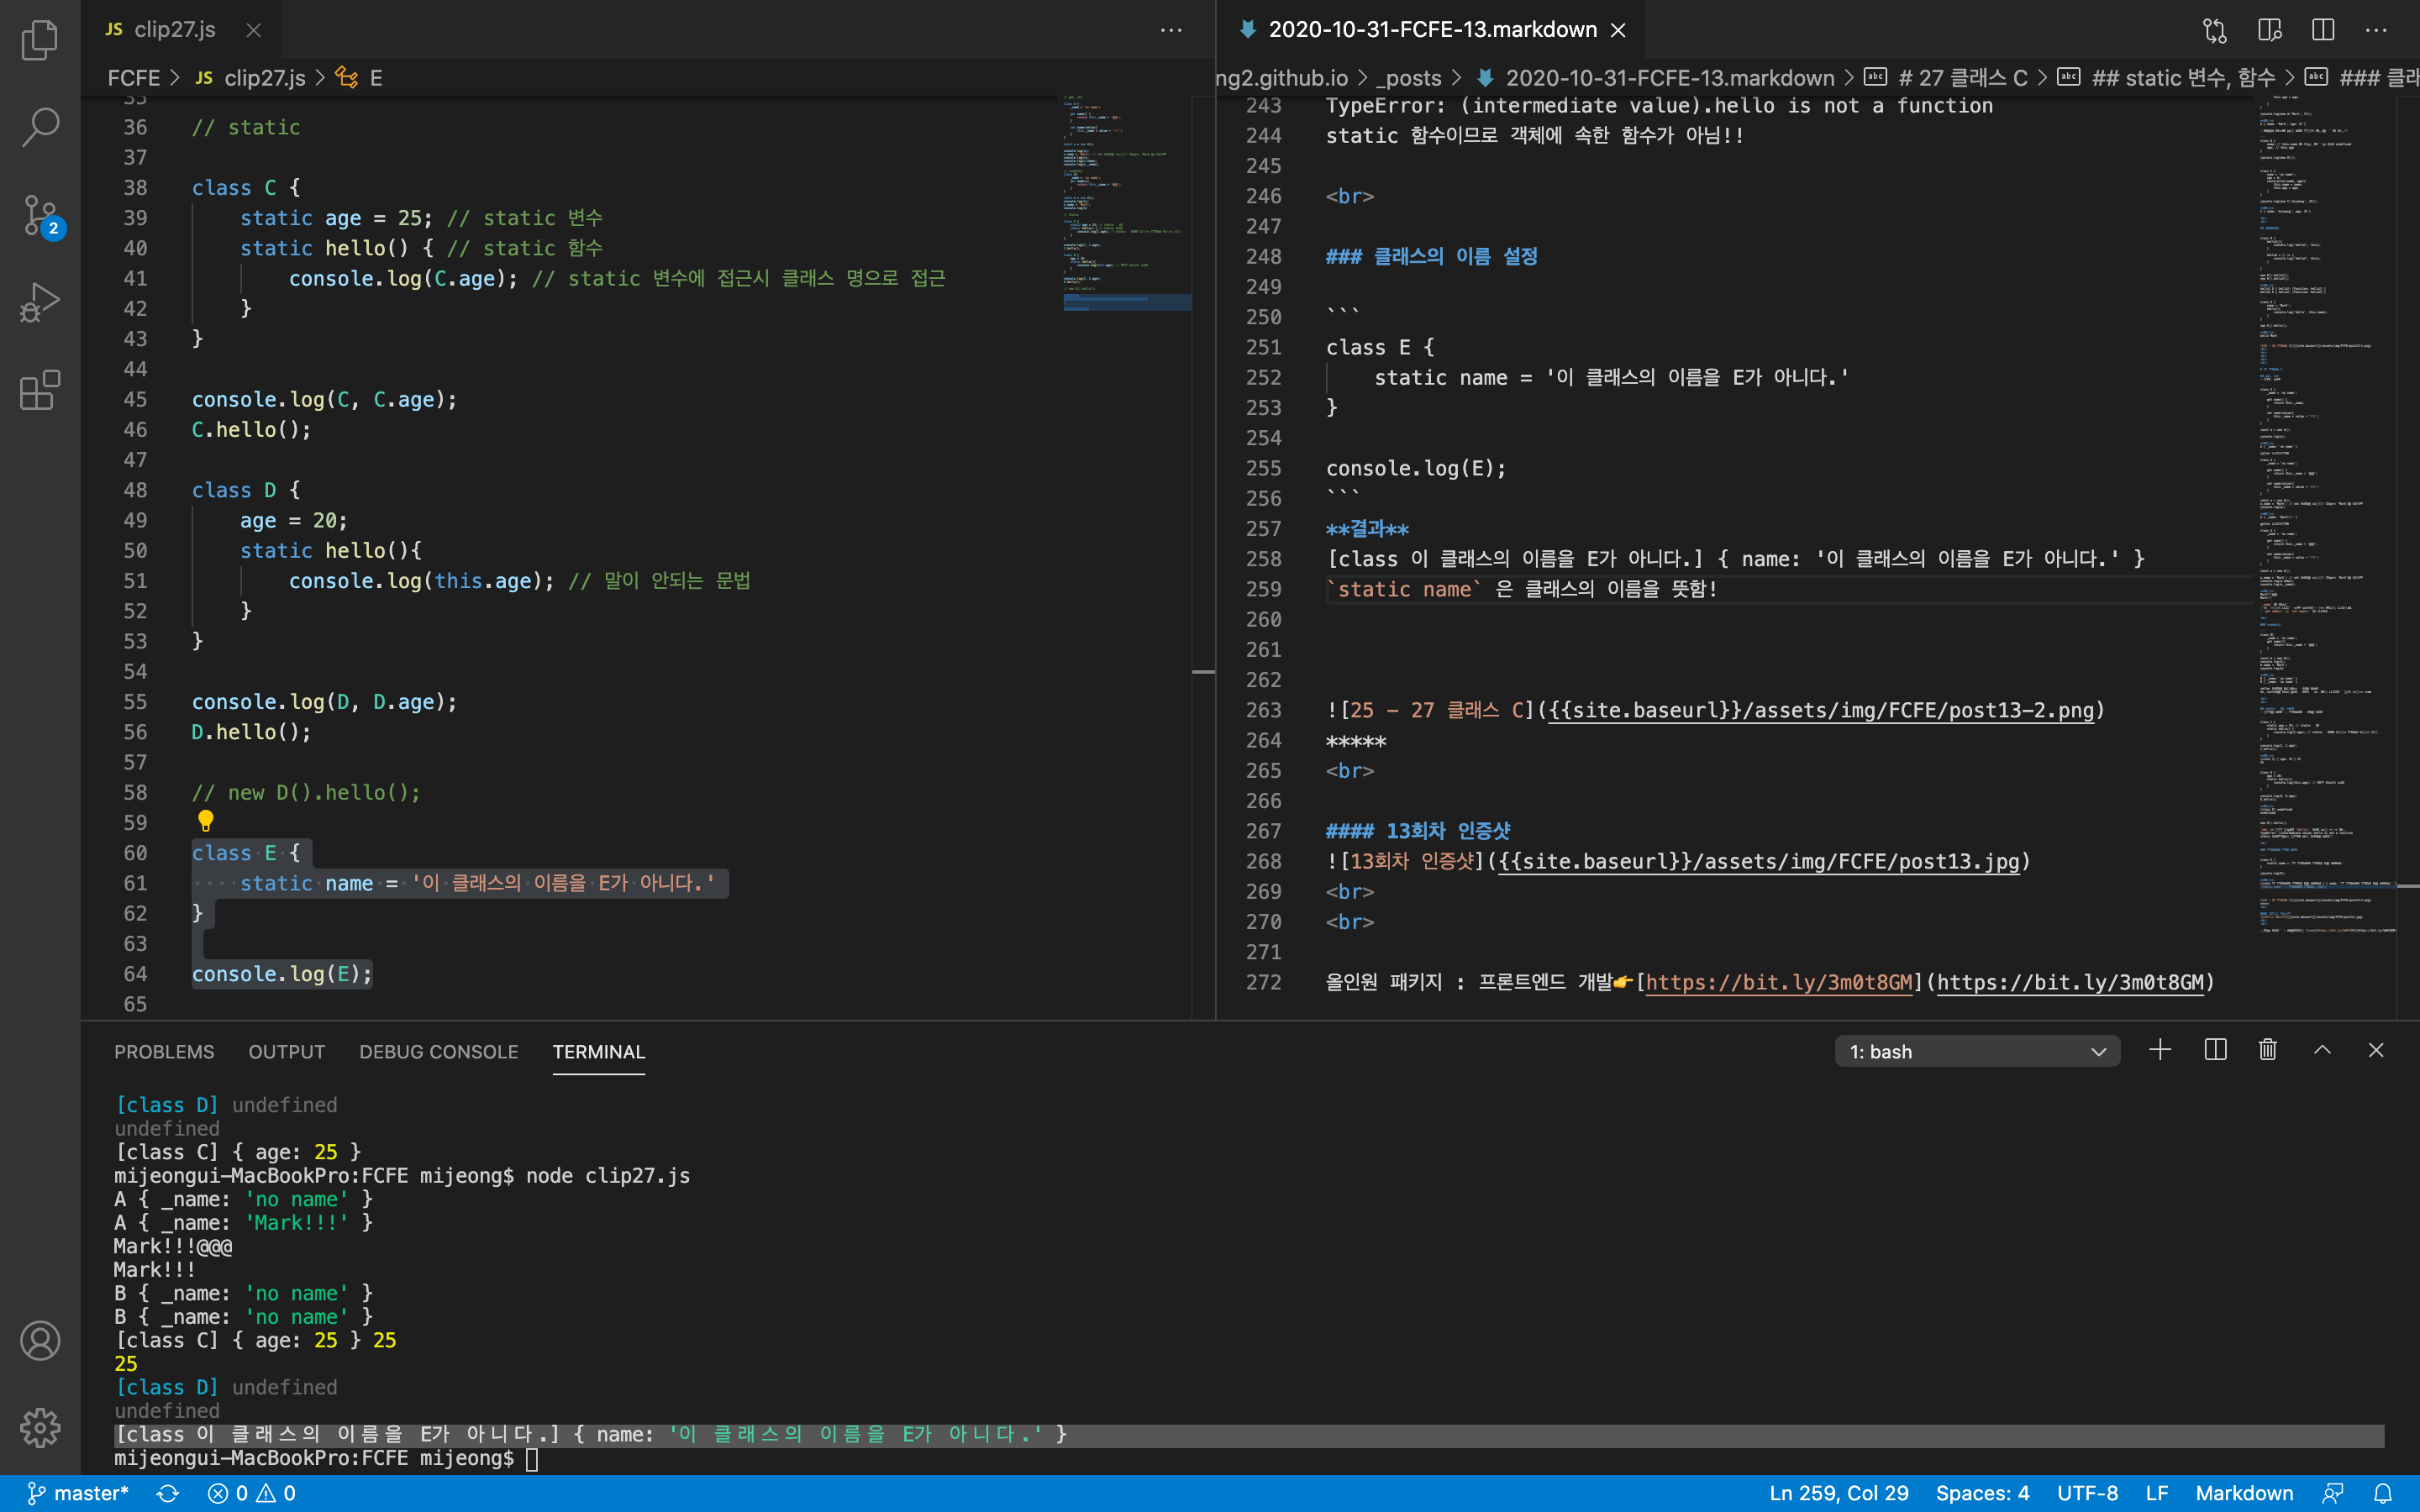This screenshot has width=2420, height=1512.
Task: Open the Accounts menu icon
Action: [40, 1341]
